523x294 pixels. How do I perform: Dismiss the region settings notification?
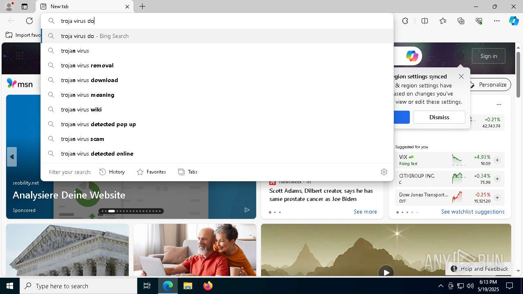[439, 117]
